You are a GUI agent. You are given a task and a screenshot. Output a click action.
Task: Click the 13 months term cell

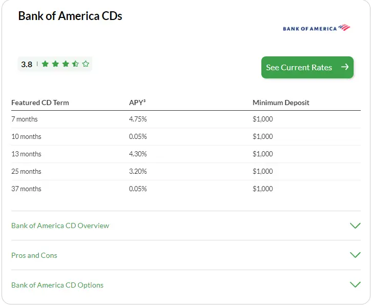point(26,154)
